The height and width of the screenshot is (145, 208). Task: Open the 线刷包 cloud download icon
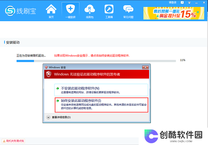click(x=90, y=9)
